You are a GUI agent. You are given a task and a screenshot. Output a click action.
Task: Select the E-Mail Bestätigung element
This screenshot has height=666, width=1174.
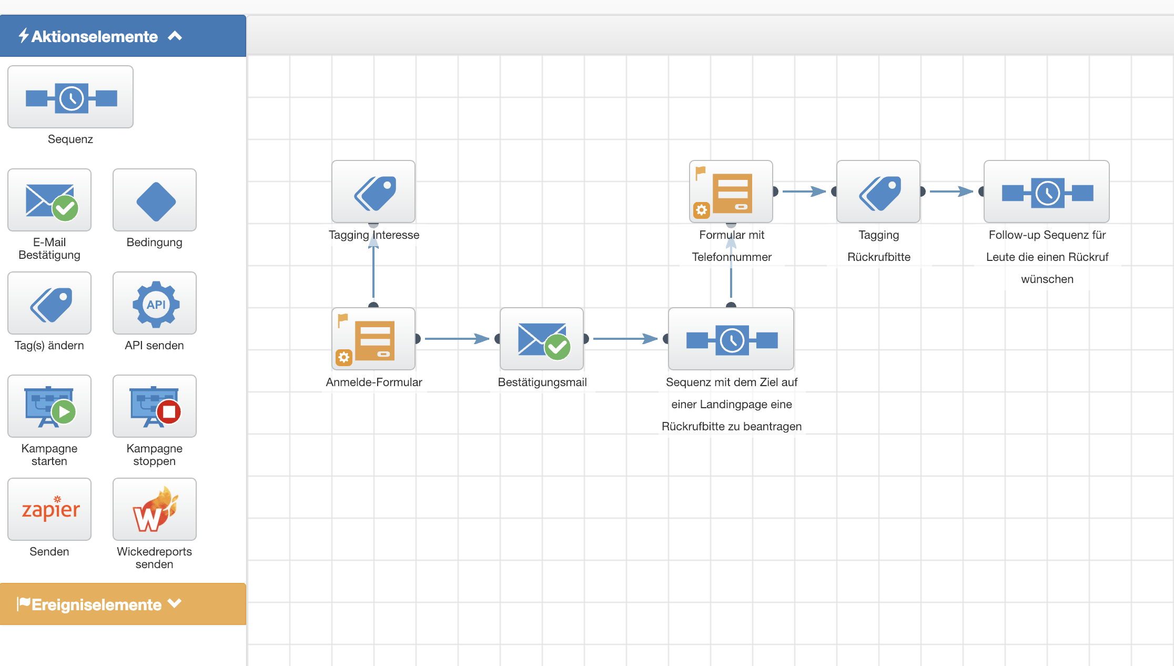click(x=49, y=200)
